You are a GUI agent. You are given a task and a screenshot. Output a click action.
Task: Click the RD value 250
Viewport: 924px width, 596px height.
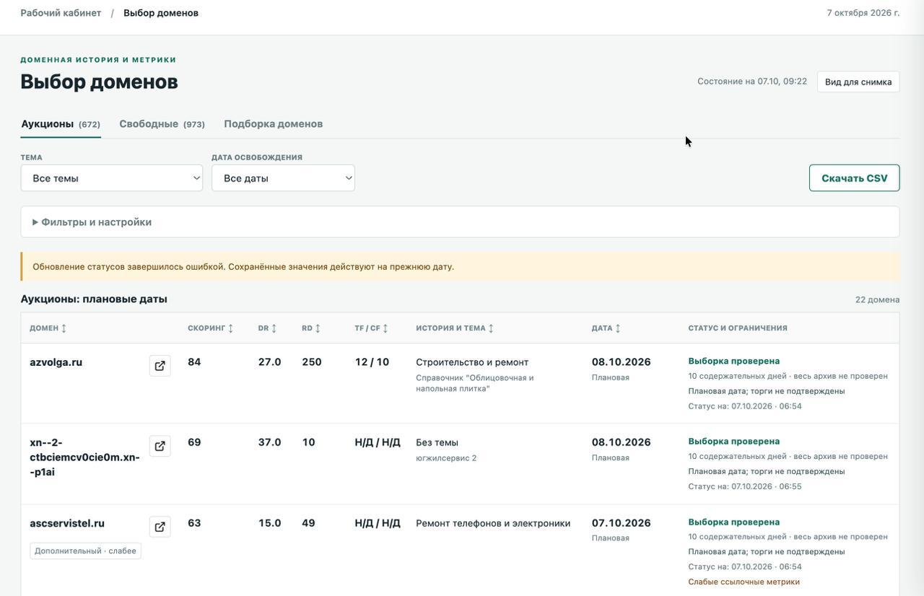312,362
